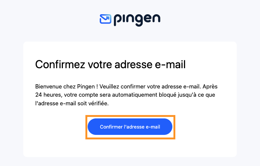Click the word "vérifiée" ending the paragraph

[x=98, y=103]
